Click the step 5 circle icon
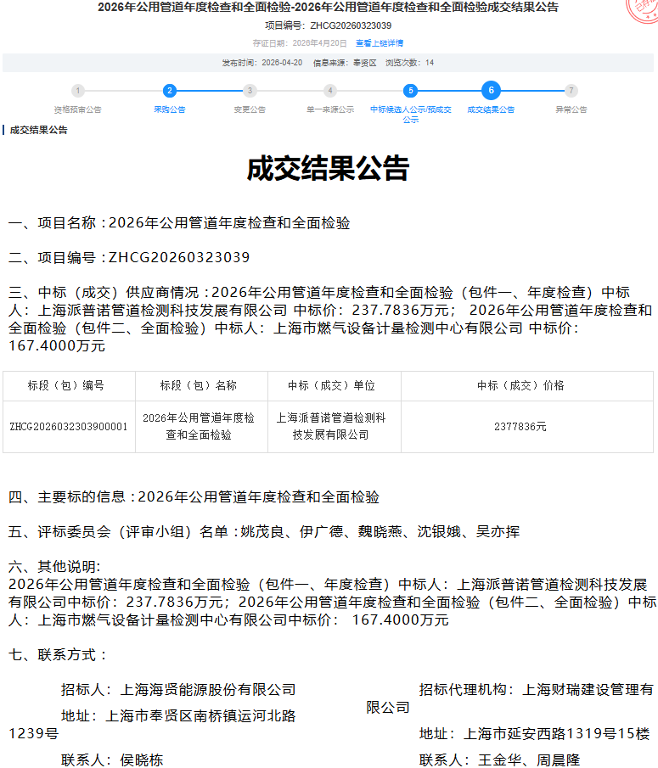Viewport: 658px width, 768px height. tap(410, 91)
